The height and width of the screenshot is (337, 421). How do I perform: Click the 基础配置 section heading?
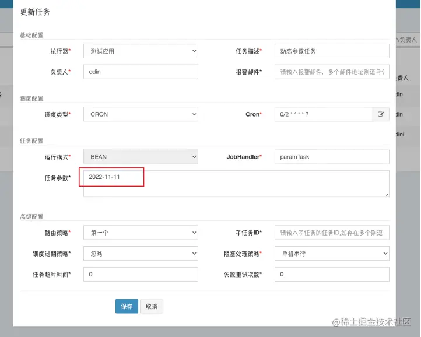(x=31, y=35)
